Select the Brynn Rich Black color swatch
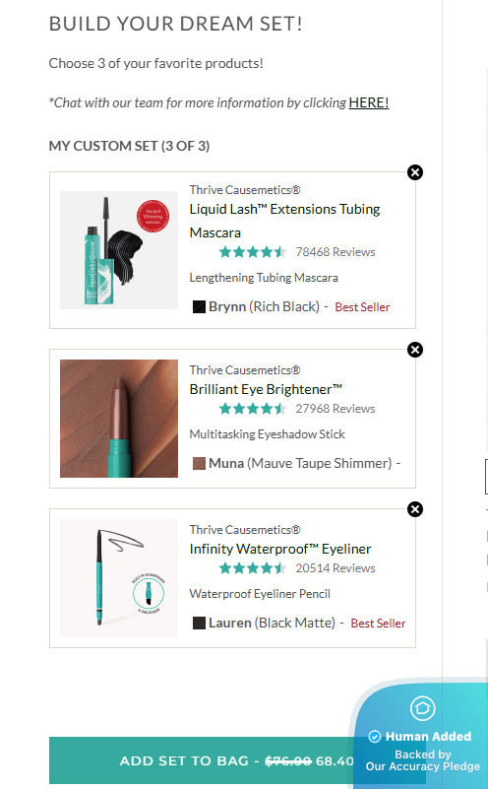Viewport: 488px width, 789px height. pos(199,307)
